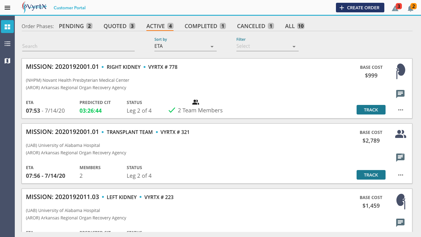This screenshot has width=421, height=237.
Task: Click mission title 2020192011.03 Left Kidney
Action: [x=63, y=197]
